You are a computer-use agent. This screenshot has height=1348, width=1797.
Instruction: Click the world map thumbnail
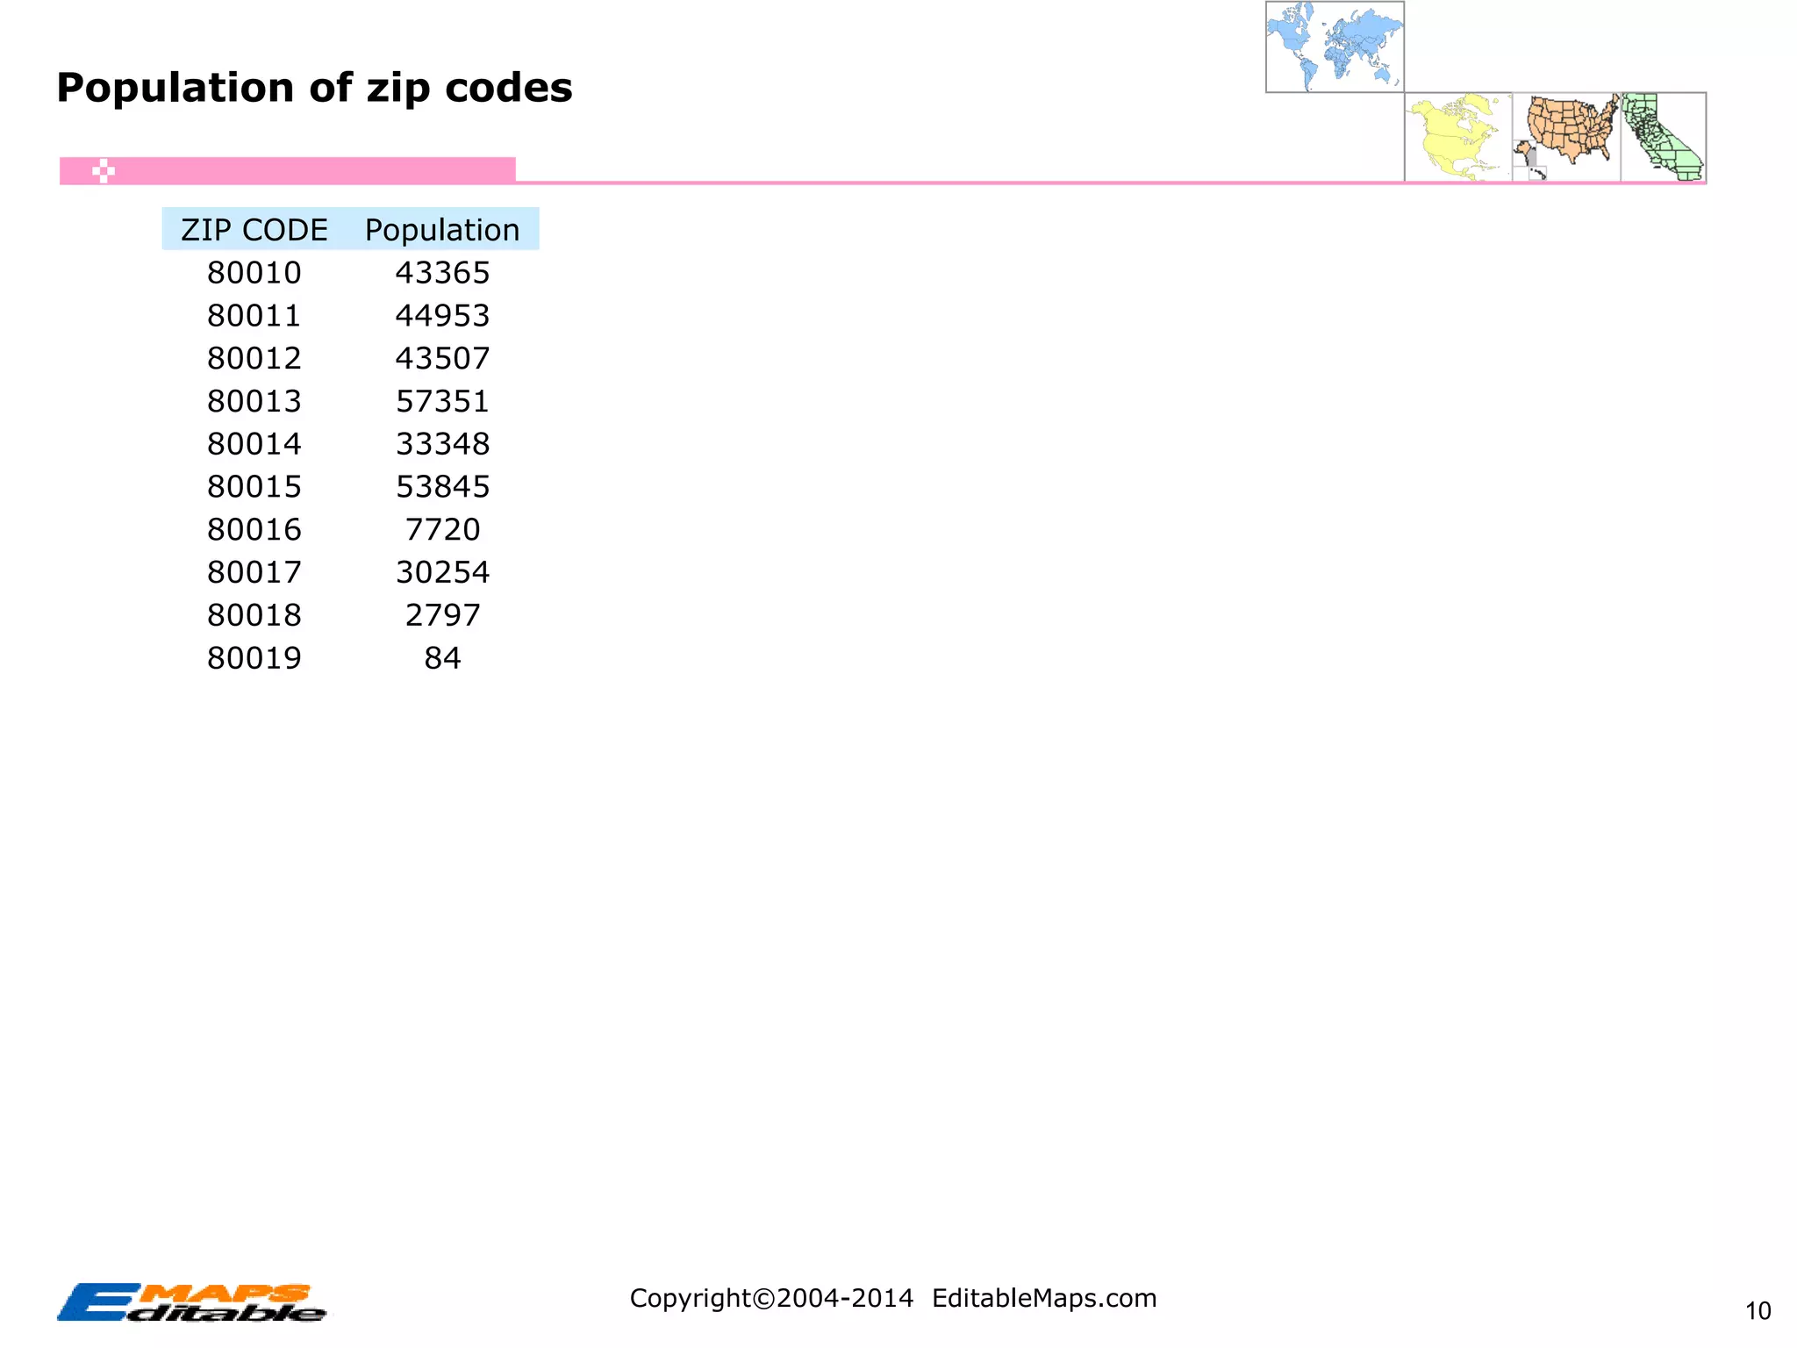(1335, 47)
